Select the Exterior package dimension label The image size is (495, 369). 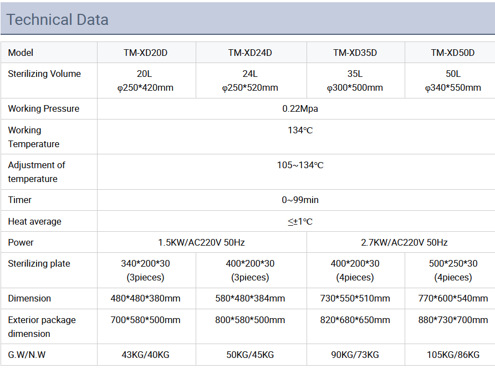[x=42, y=327]
